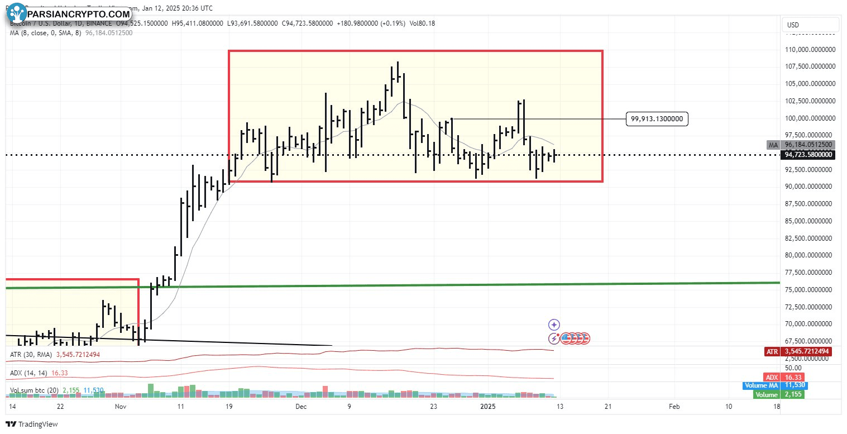
Task: Click the Dec label on the time axis
Action: coord(300,407)
